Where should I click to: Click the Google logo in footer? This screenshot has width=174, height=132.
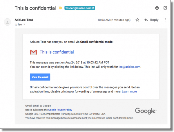146,111
